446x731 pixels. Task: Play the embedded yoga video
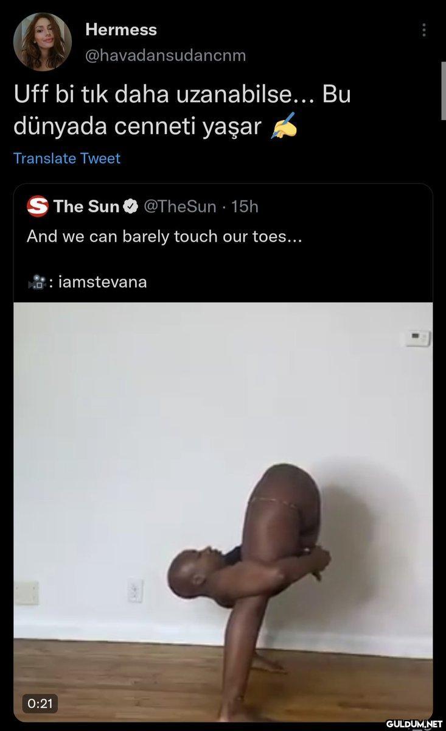(x=223, y=512)
